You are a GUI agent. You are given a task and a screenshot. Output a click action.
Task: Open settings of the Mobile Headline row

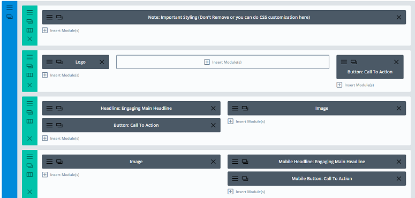coord(29,156)
